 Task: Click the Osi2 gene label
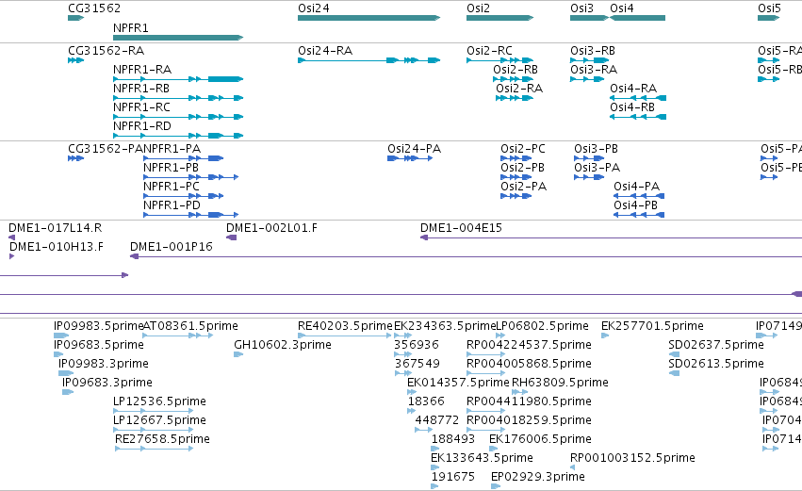click(478, 8)
